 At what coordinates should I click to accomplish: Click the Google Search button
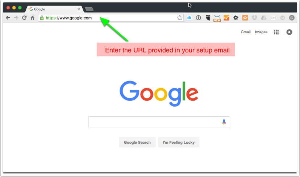[137, 142]
